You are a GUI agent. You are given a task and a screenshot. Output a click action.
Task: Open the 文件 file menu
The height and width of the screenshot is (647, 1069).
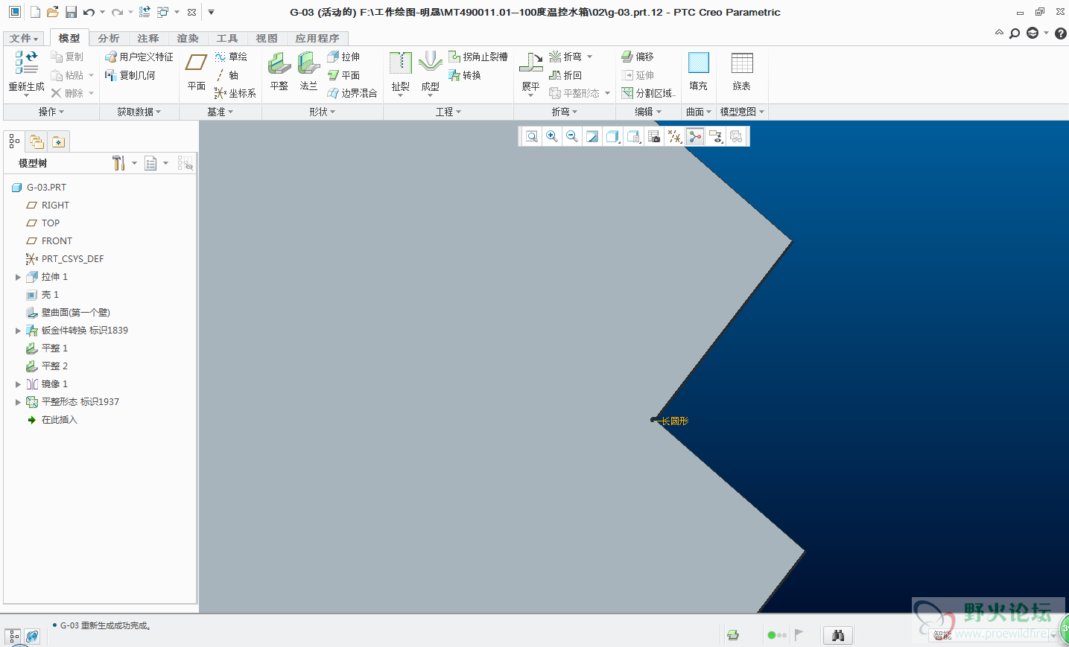click(24, 38)
